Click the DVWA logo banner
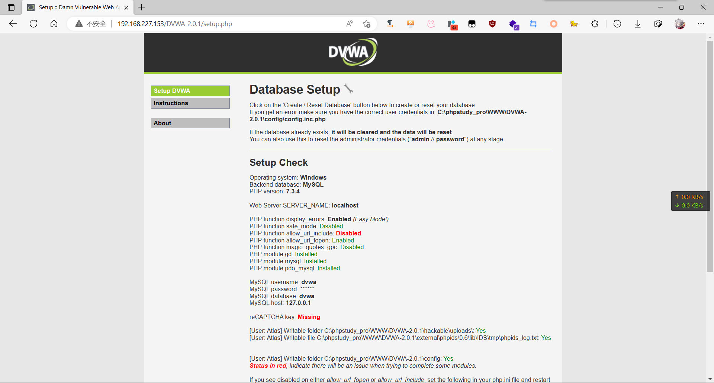Image resolution: width=714 pixels, height=383 pixels. pos(353,52)
